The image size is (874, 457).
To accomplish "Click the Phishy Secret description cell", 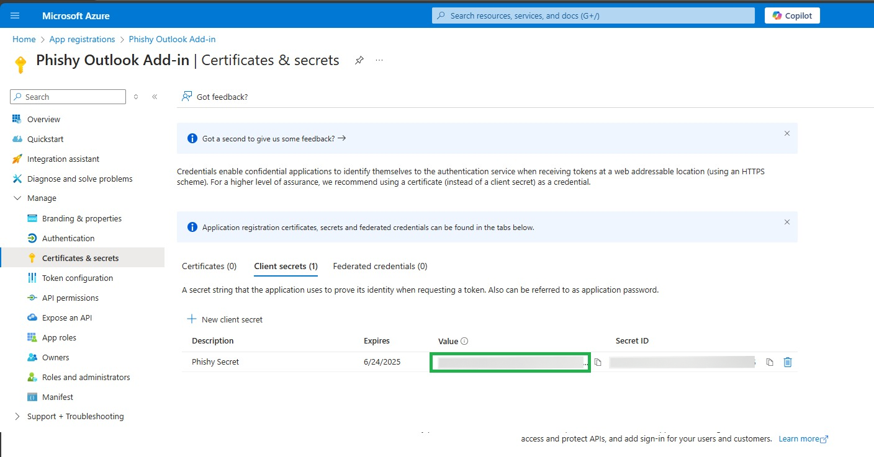I will click(x=215, y=362).
